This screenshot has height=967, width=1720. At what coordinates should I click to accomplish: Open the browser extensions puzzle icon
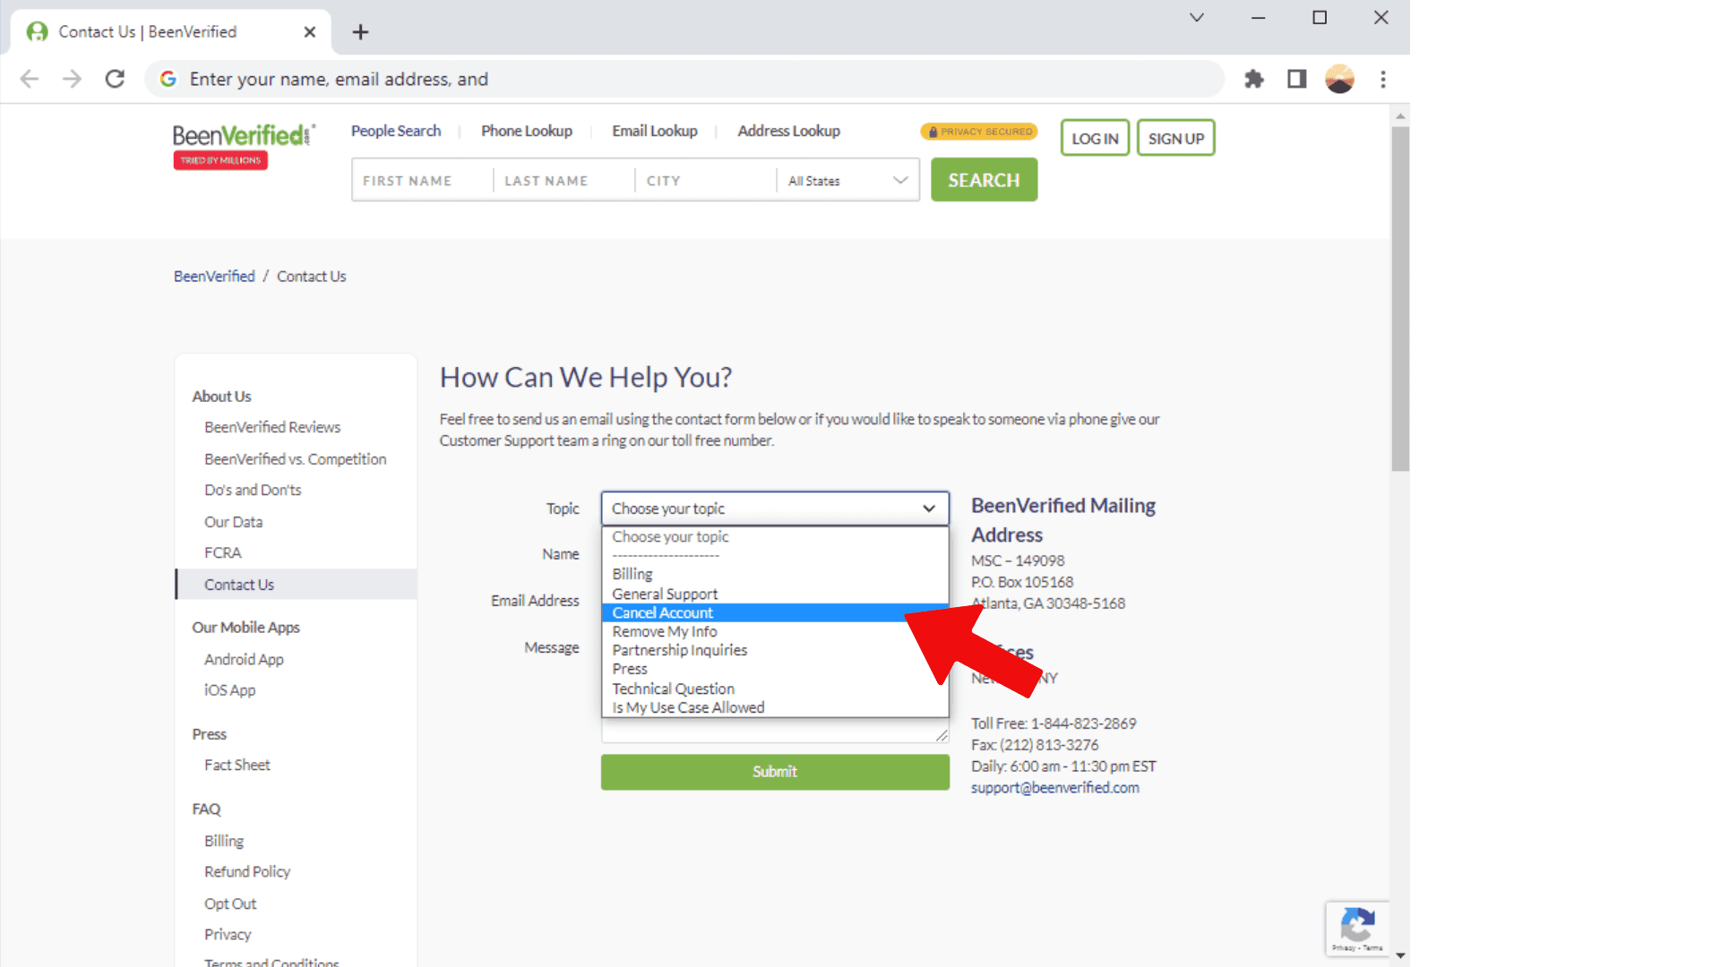point(1254,79)
